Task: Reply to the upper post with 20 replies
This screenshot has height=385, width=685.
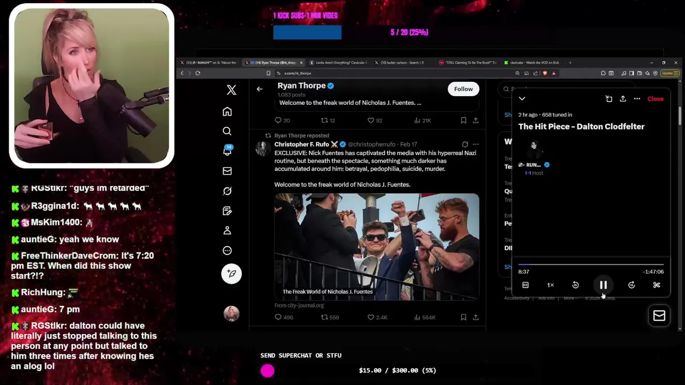Action: pos(282,120)
